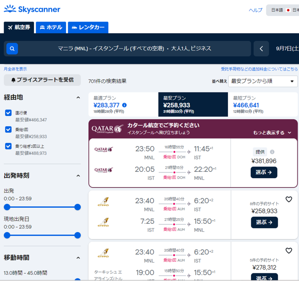The width and height of the screenshot is (299, 281).
Task: Click the blue search magnifier icon
Action: [12, 49]
